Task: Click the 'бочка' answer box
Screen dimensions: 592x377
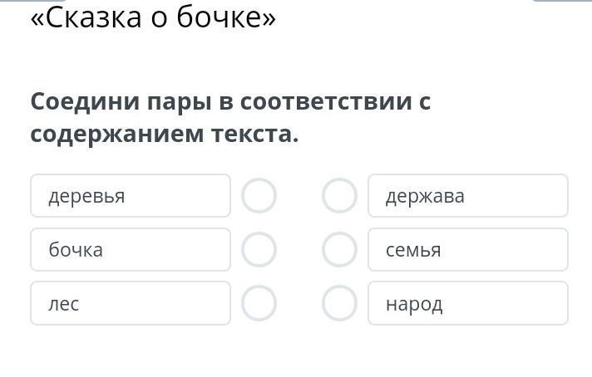Action: coord(131,250)
